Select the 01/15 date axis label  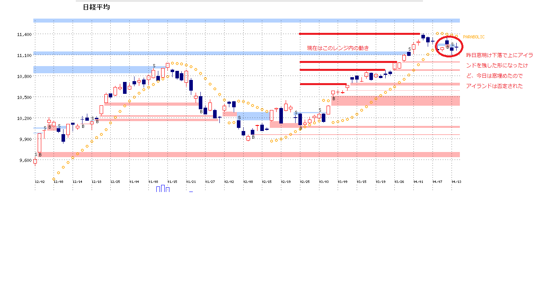(172, 181)
